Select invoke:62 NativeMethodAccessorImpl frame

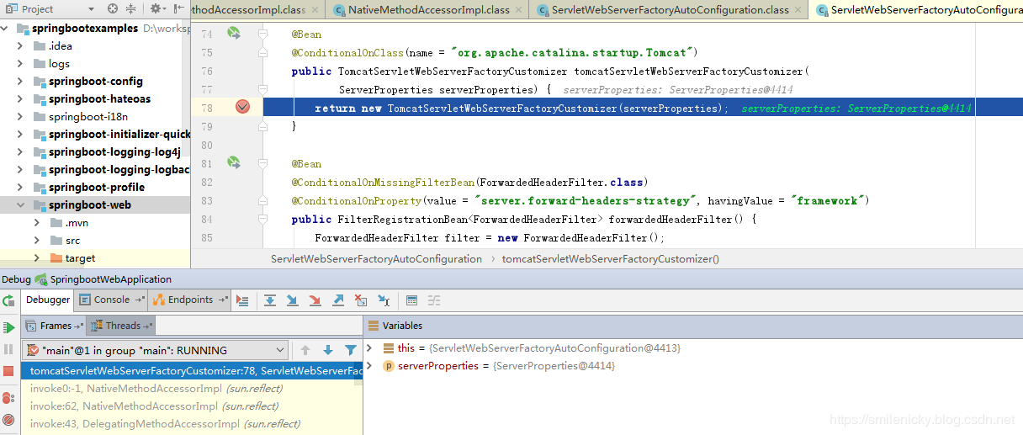[x=193, y=406]
